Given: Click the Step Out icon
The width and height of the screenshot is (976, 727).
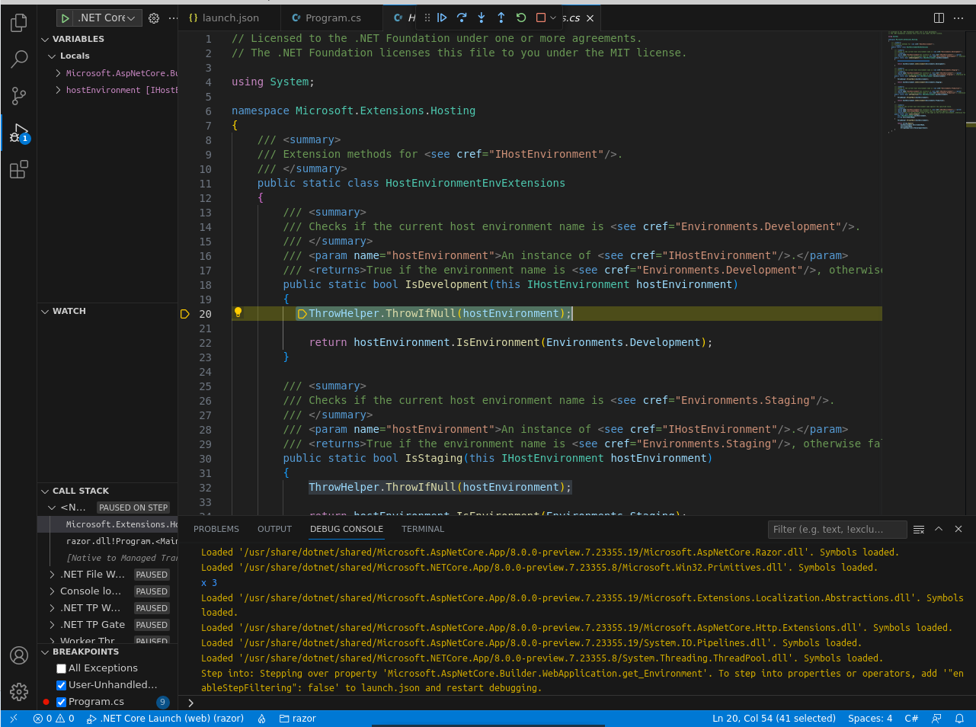Looking at the screenshot, I should (501, 17).
